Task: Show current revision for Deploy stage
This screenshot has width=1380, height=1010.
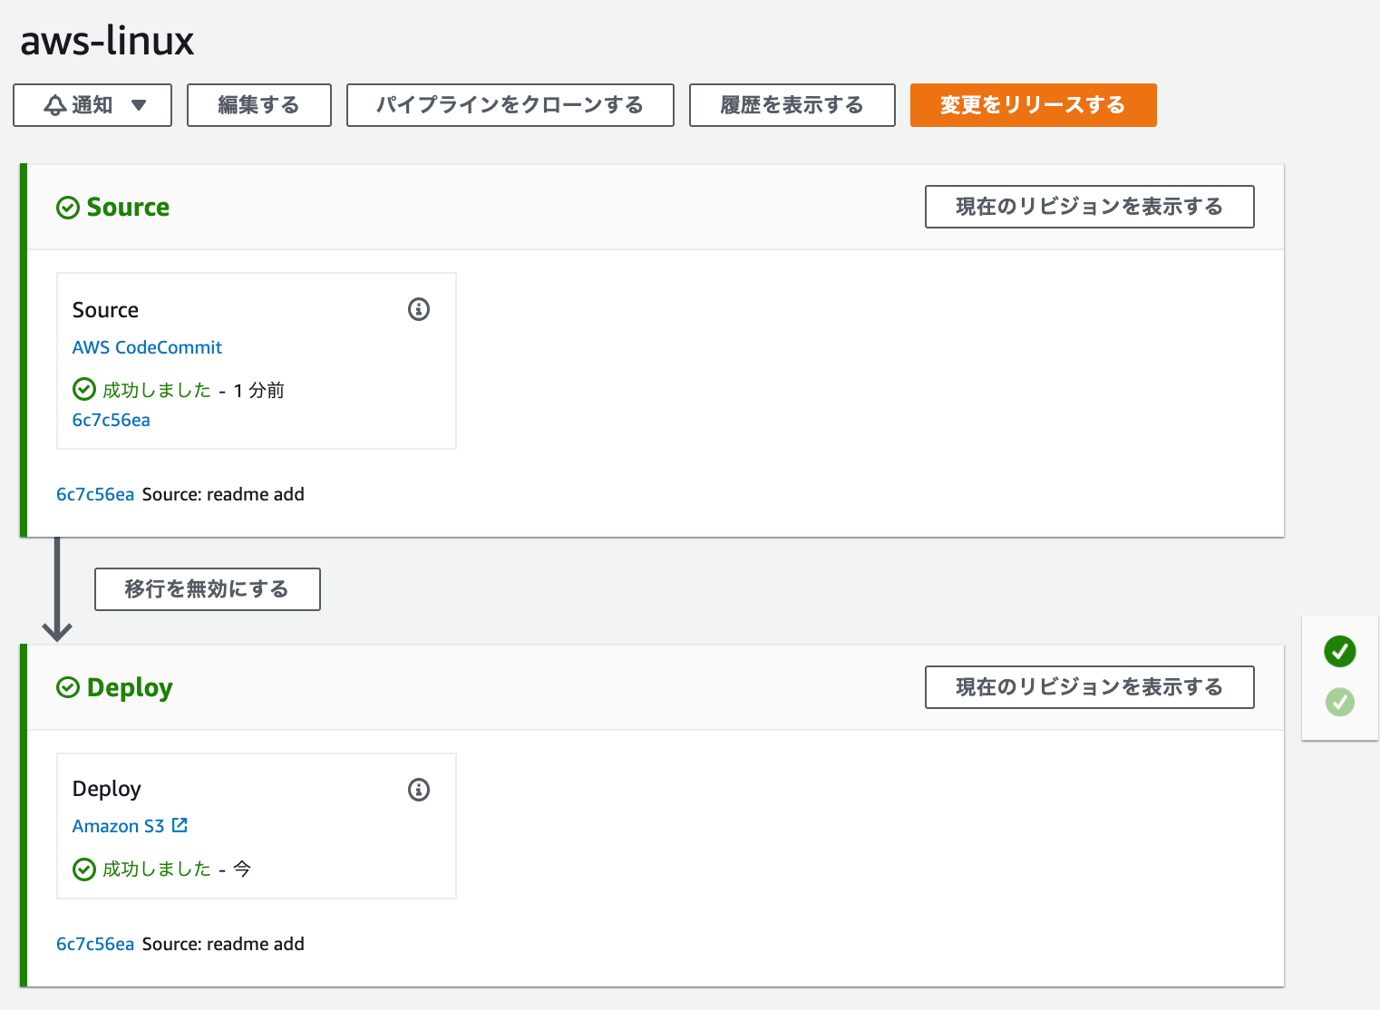Action: (x=1090, y=687)
